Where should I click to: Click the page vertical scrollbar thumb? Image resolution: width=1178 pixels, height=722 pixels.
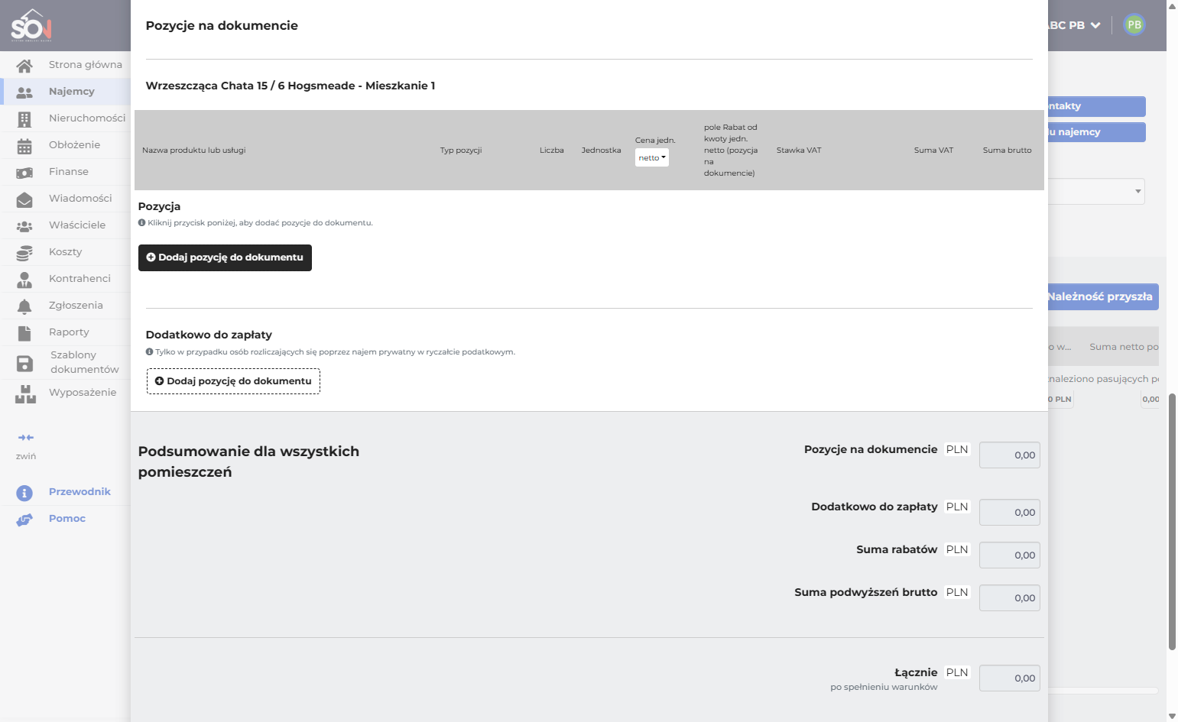[1172, 522]
